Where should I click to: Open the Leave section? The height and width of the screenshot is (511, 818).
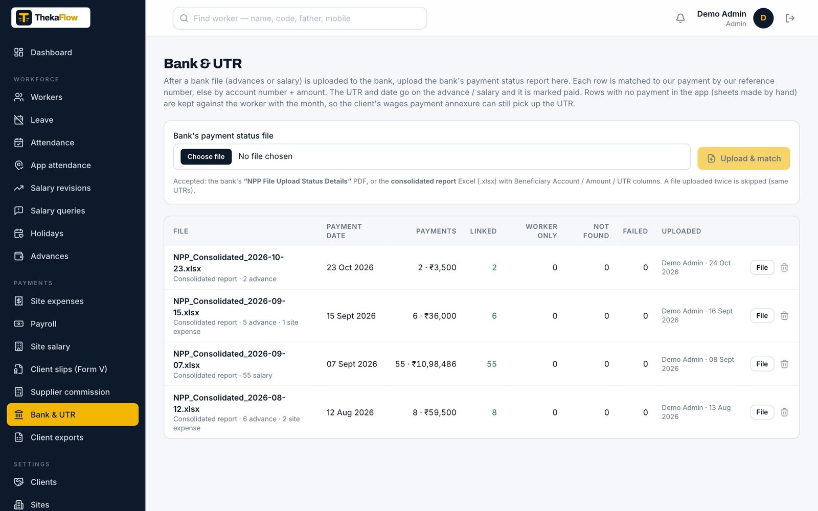73,120
